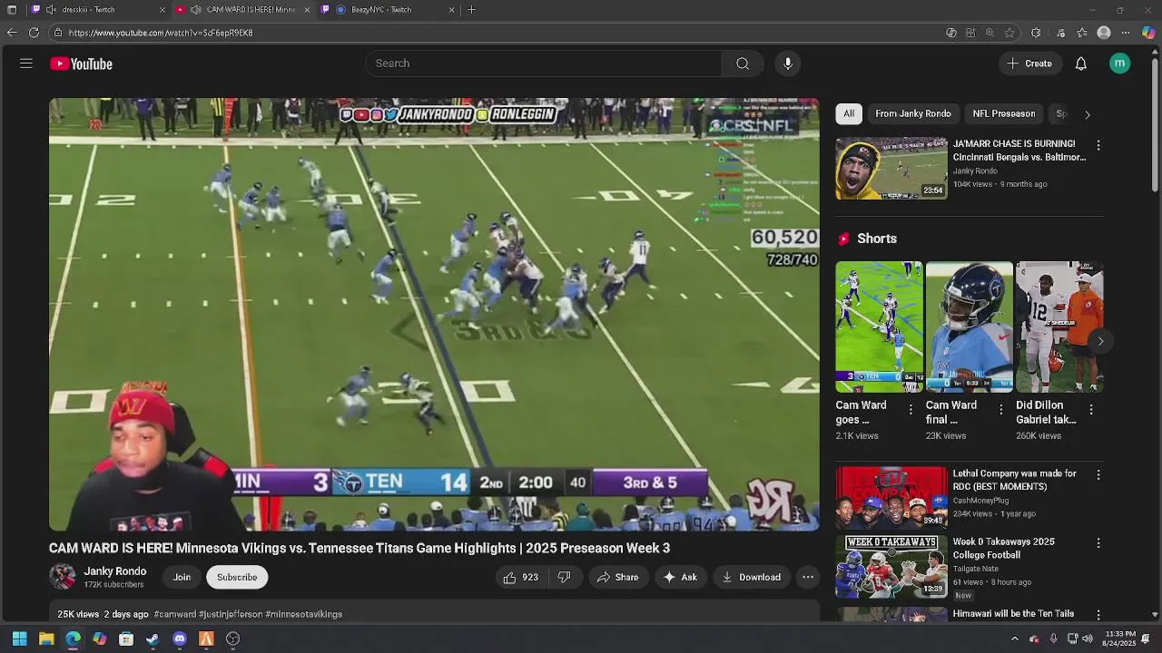Select From Janky Rondo filter chip
This screenshot has width=1162, height=653.
point(913,113)
